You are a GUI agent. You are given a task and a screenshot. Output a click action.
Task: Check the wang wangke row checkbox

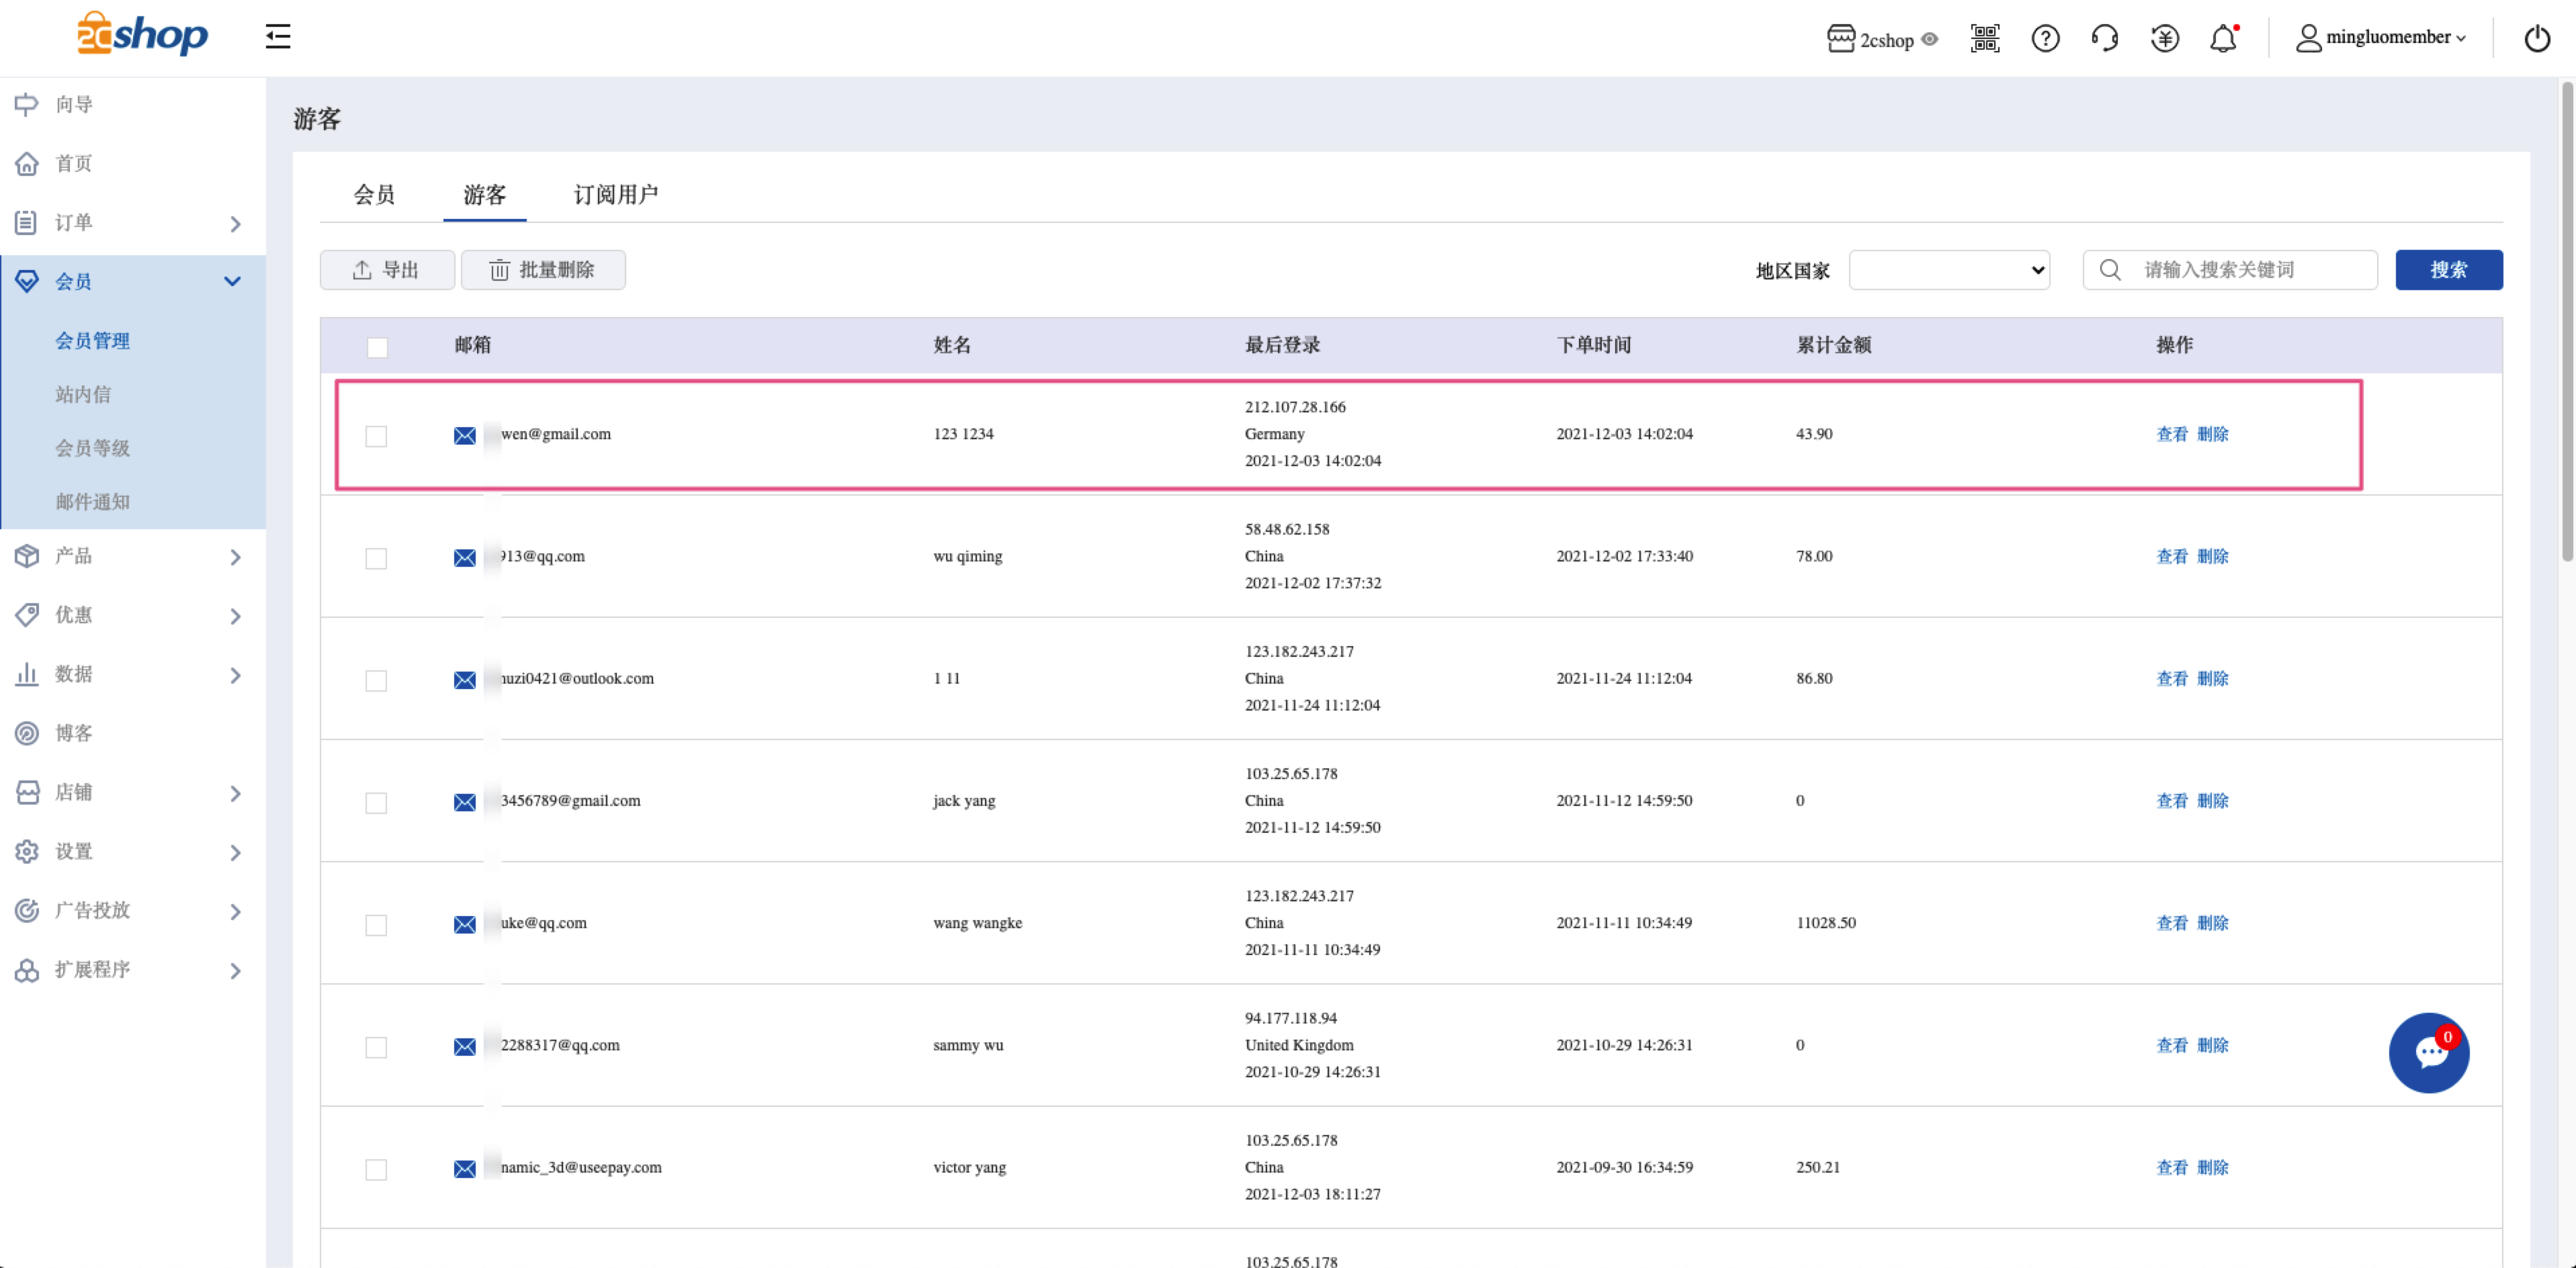pyautogui.click(x=376, y=925)
